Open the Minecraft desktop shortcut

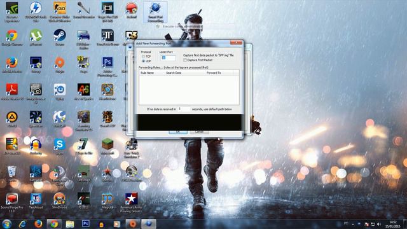pos(107,147)
